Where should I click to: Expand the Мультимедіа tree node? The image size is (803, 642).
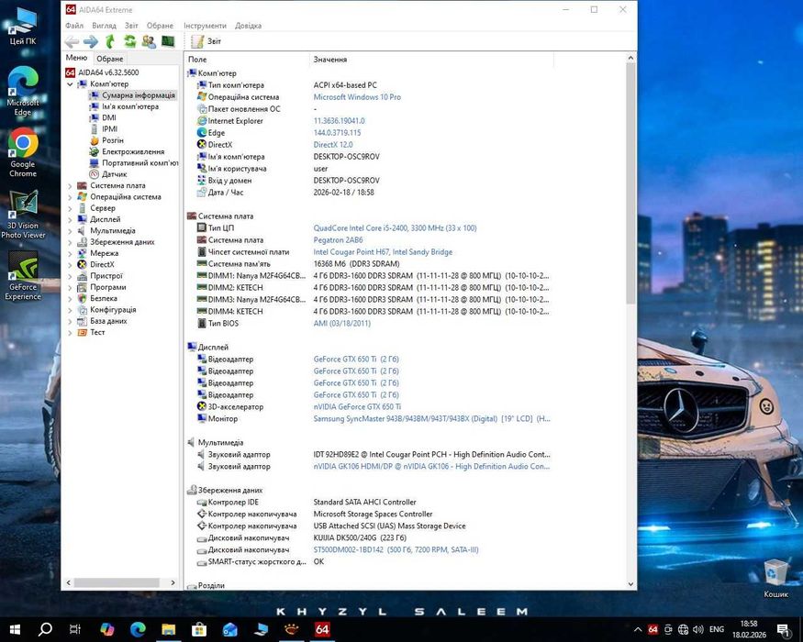(x=70, y=231)
